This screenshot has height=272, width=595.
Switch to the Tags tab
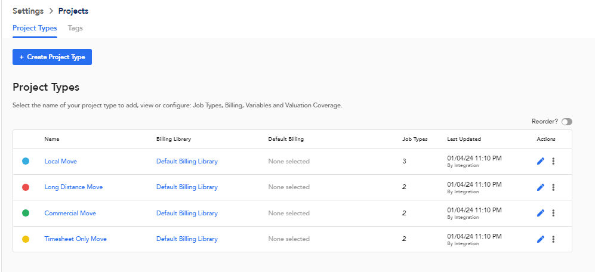pyautogui.click(x=75, y=28)
